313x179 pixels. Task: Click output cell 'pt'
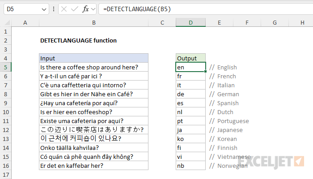(190, 121)
